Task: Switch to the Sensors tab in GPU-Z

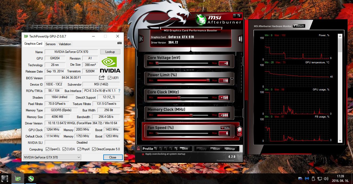Action: pyautogui.click(x=50, y=44)
